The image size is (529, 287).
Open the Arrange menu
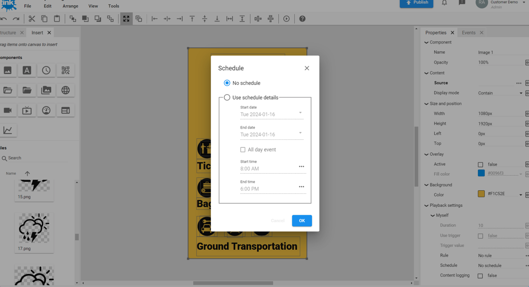pyautogui.click(x=70, y=6)
